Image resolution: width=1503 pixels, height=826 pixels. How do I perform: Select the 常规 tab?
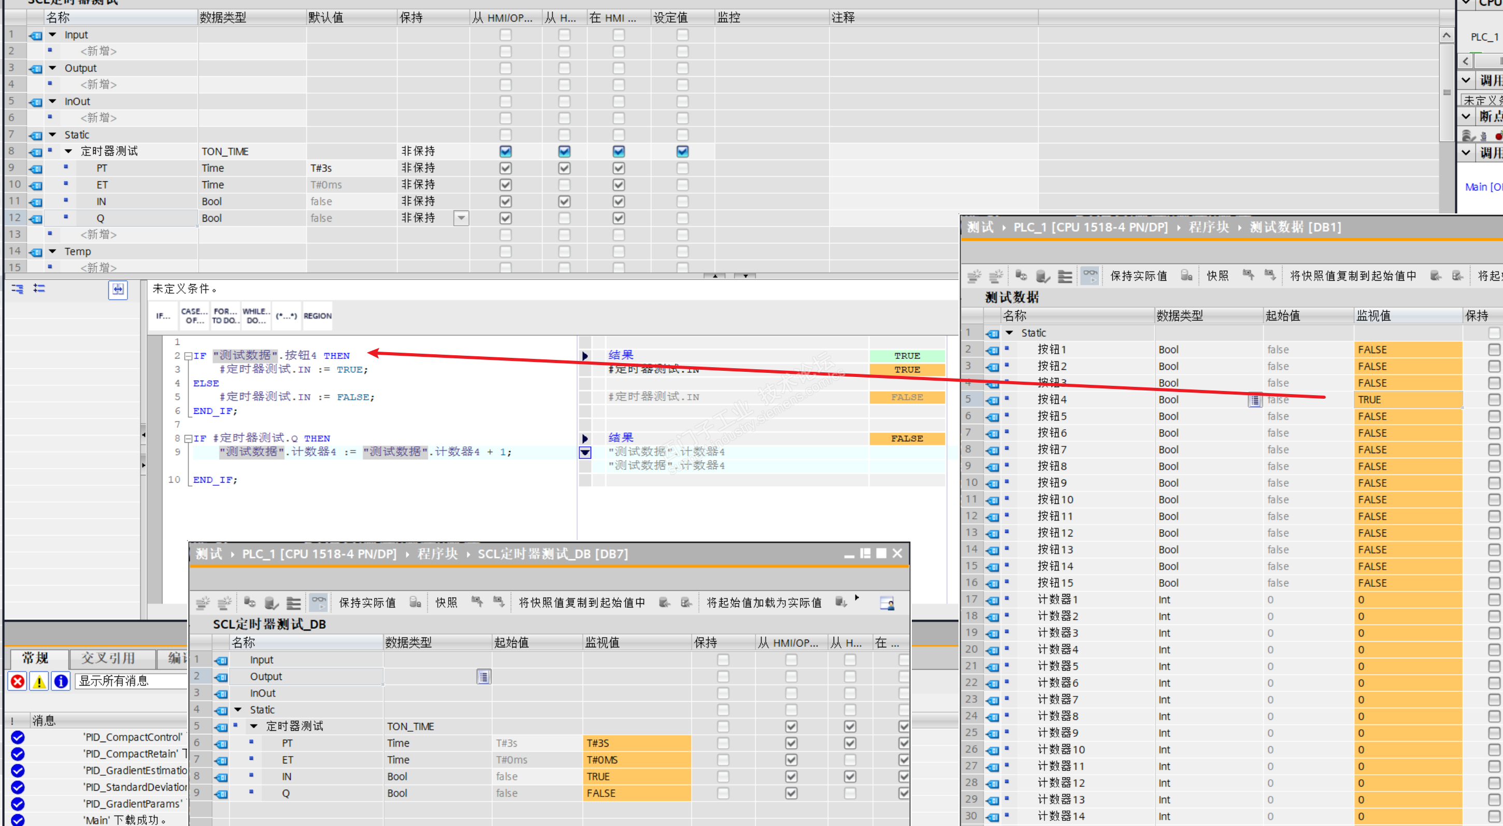(35, 658)
